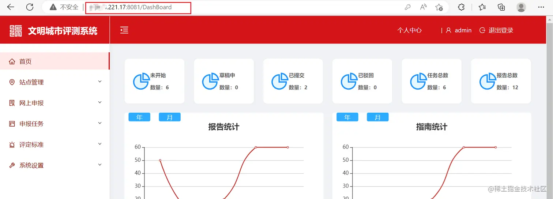Image resolution: width=553 pixels, height=199 pixels.
Task: Click the browser profile avatar
Action: (x=521, y=7)
